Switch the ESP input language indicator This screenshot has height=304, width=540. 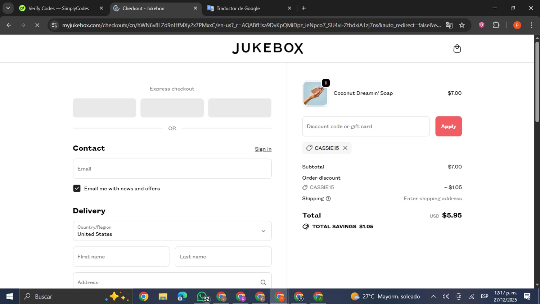click(x=485, y=296)
